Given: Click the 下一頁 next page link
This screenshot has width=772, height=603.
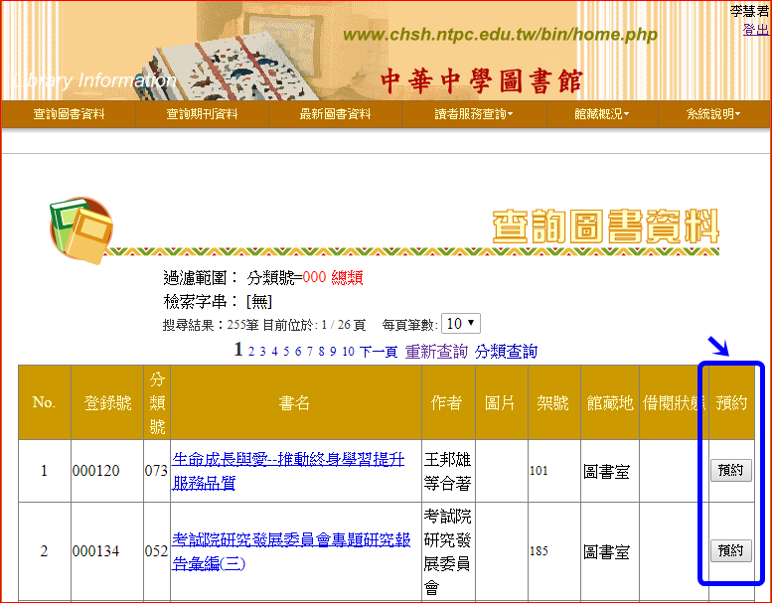Looking at the screenshot, I should tap(379, 352).
